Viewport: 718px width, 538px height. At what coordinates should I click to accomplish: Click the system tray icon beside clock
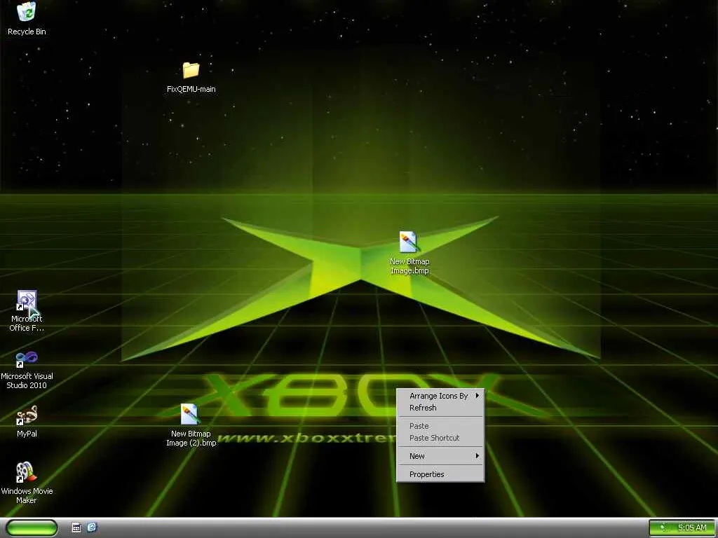click(x=663, y=528)
